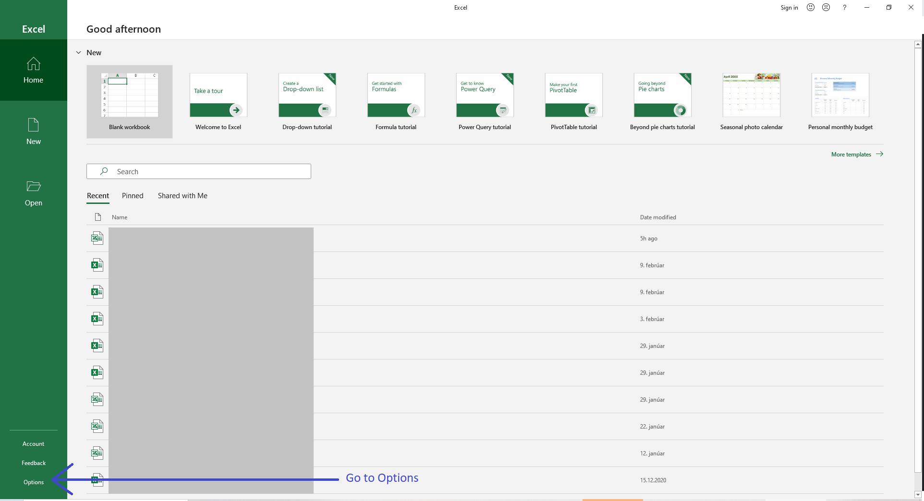
Task: Click in the Search input field
Action: pos(199,171)
